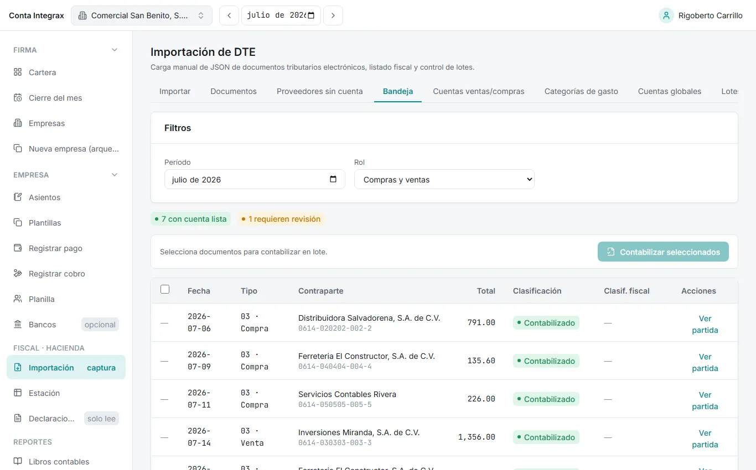The height and width of the screenshot is (470, 756).
Task: Click the NIT 0614-050505-005-5
Action: click(x=335, y=405)
